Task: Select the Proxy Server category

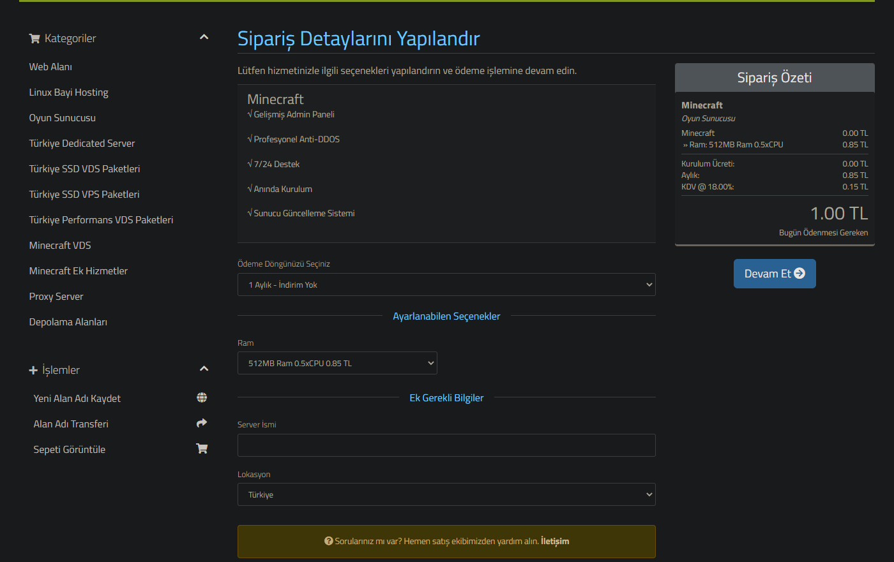Action: point(56,297)
